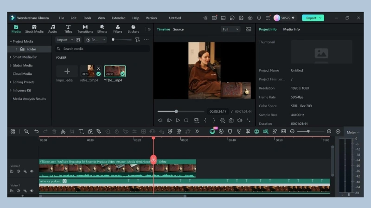
Task: Step back one frame in preview
Action: [160, 120]
